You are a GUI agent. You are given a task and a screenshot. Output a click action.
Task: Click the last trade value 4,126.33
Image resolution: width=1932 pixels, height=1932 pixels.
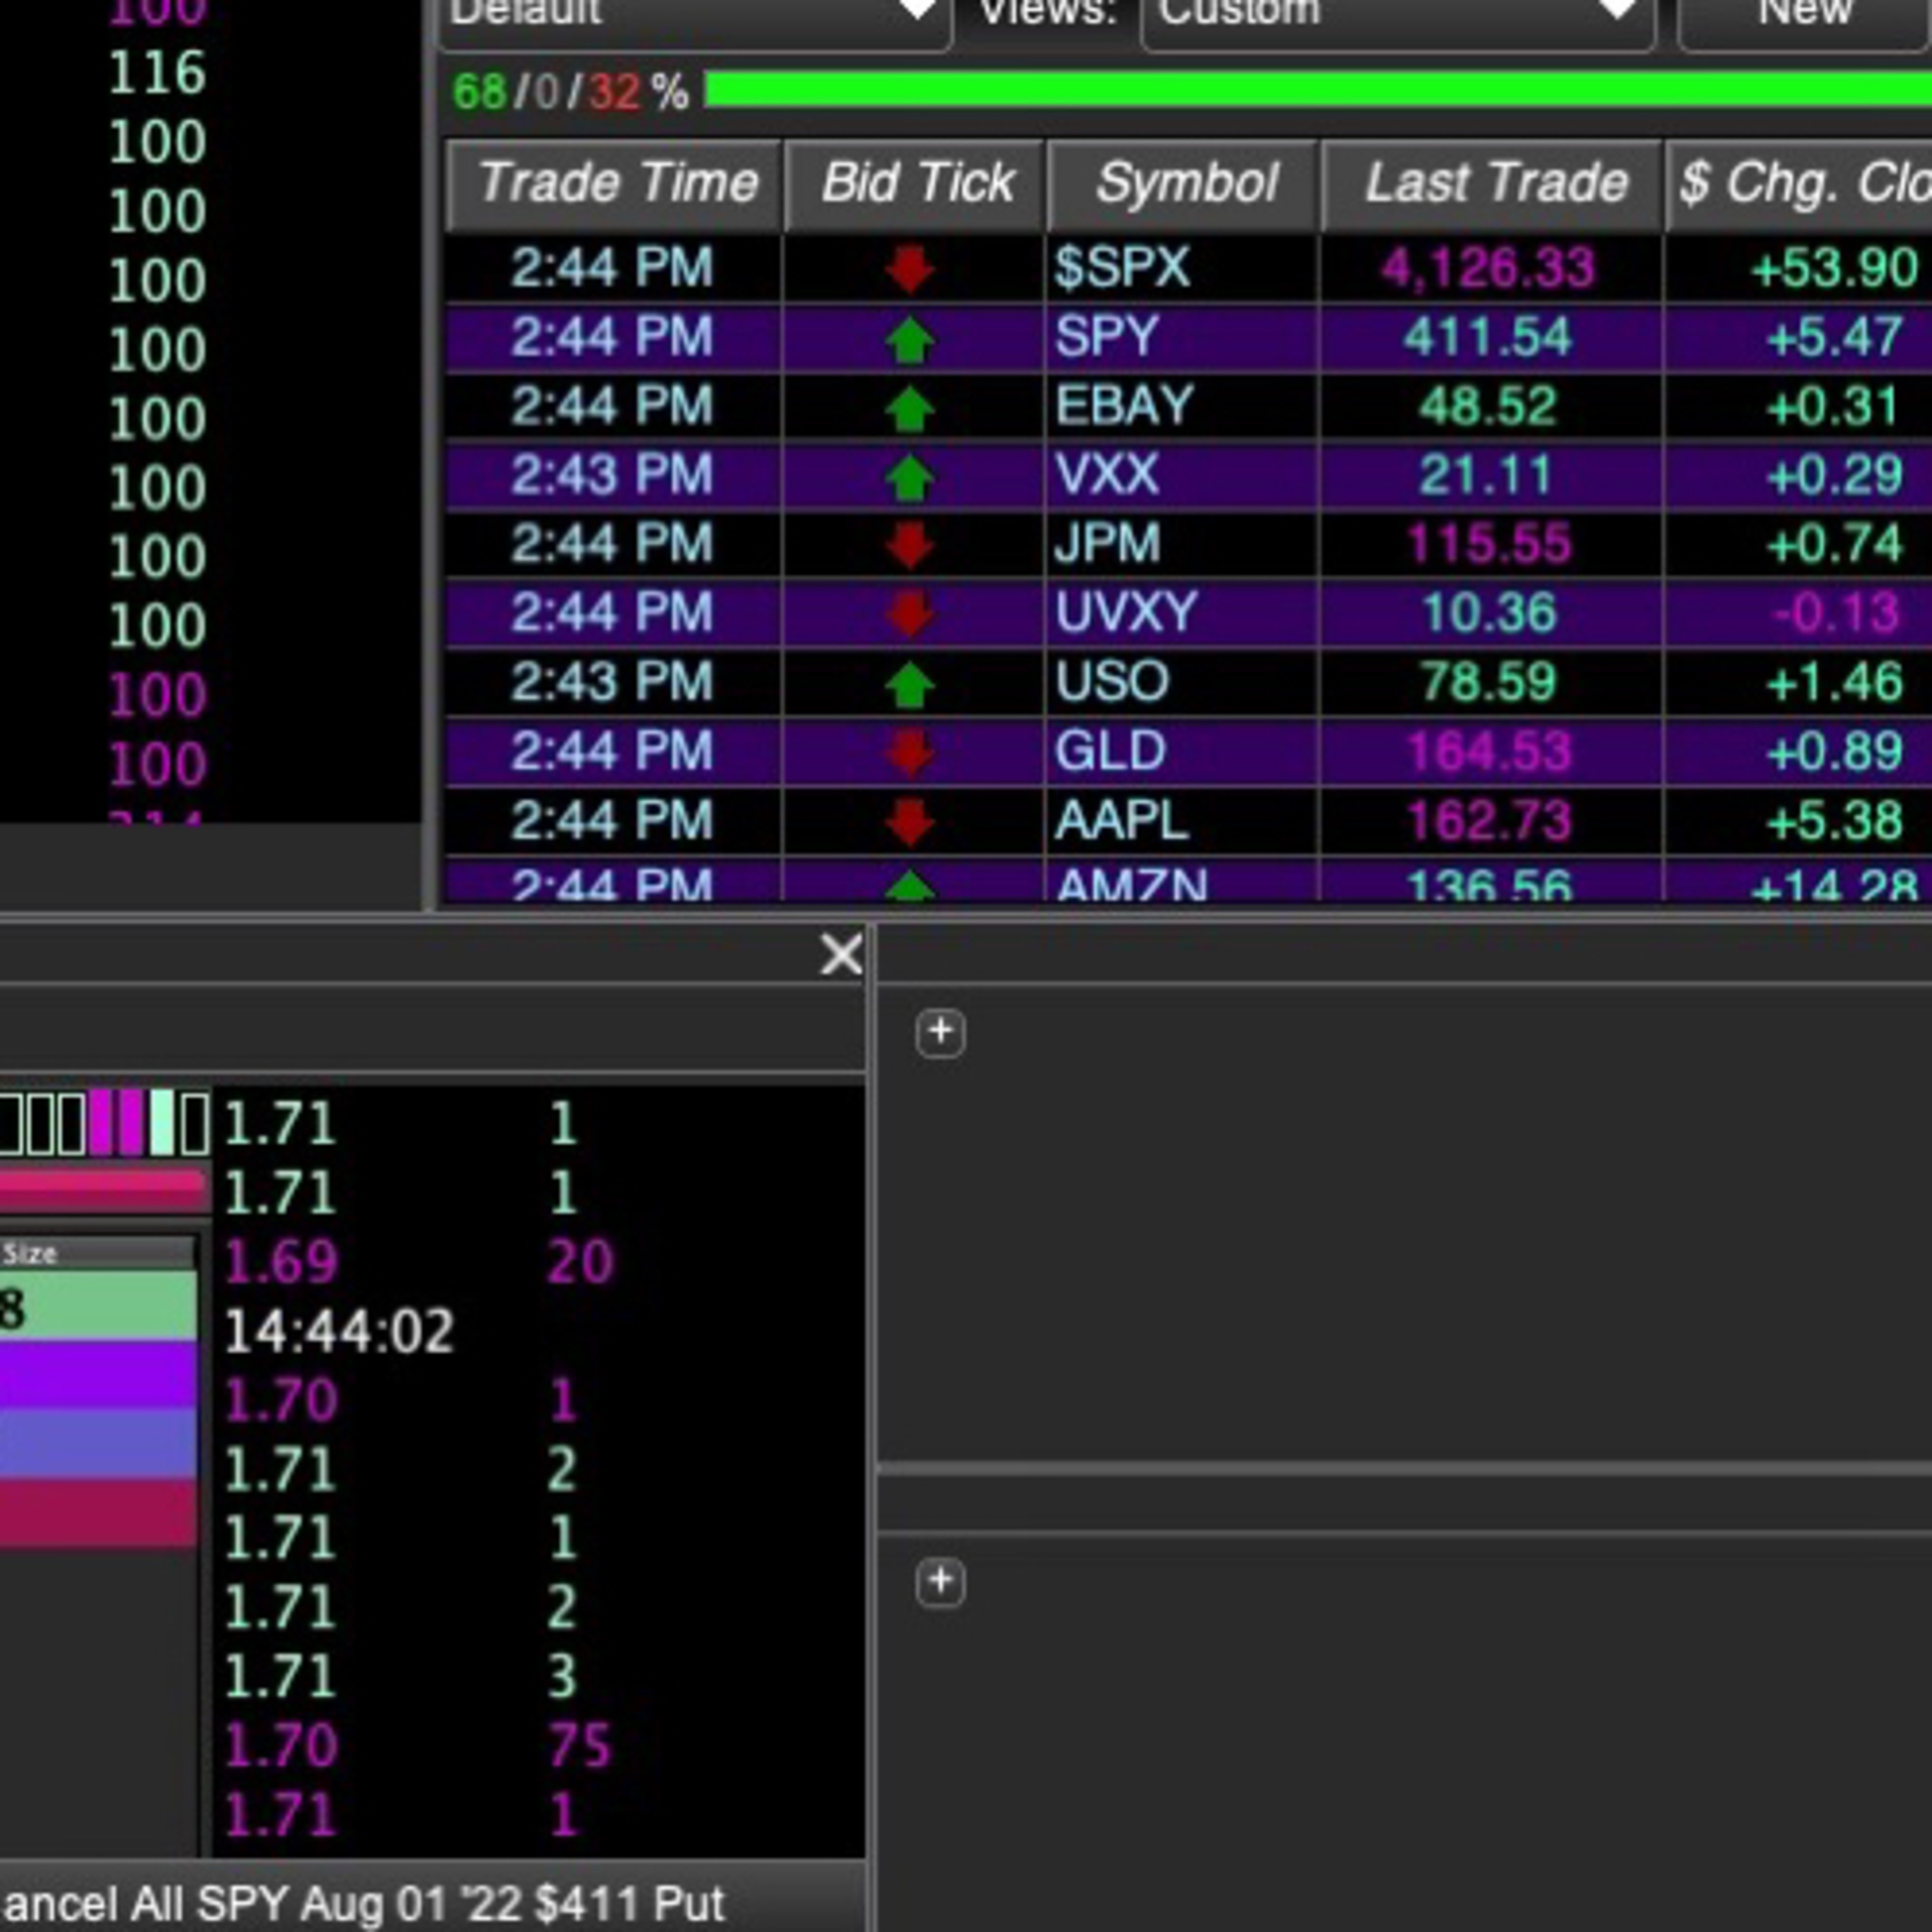(1487, 268)
